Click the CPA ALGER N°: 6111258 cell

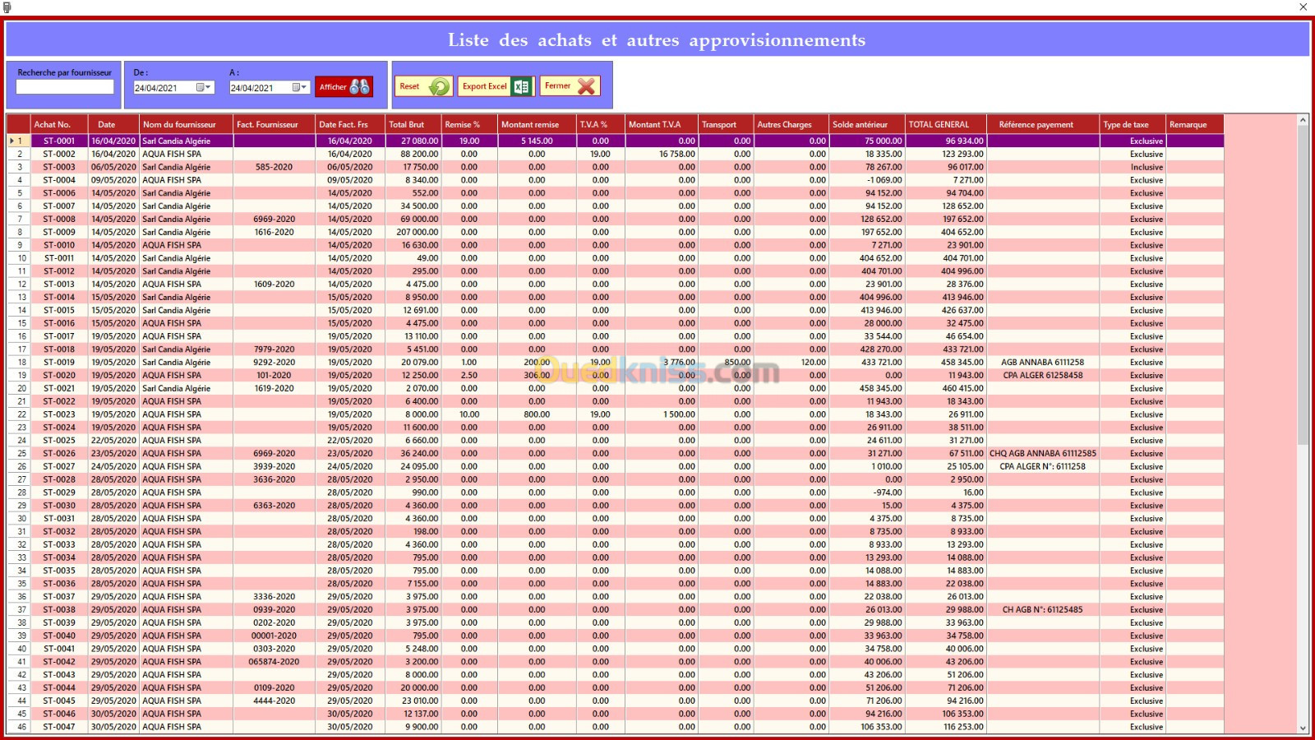(1042, 466)
